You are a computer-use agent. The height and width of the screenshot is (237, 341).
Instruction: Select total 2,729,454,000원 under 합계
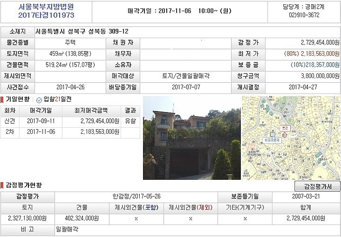tap(306, 219)
